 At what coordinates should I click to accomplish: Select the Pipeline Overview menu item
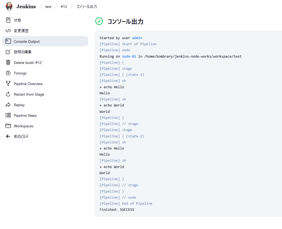(x=28, y=84)
